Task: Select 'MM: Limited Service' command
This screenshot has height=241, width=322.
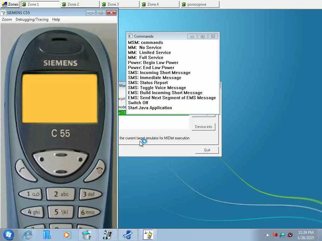Action: pyautogui.click(x=149, y=52)
